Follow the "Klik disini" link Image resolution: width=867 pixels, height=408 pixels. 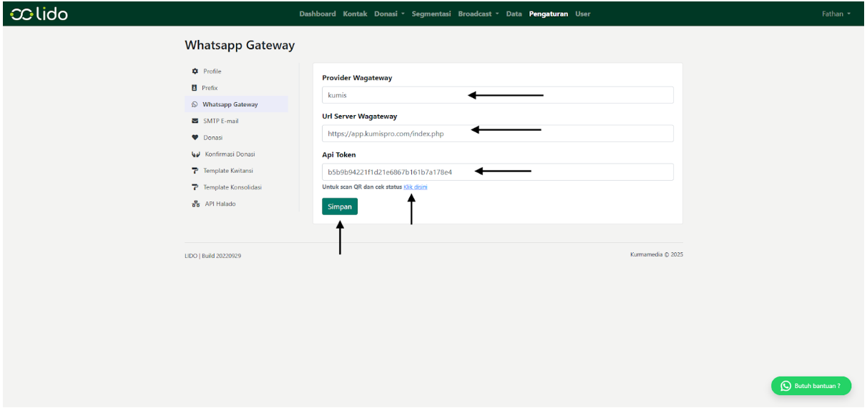click(x=416, y=186)
